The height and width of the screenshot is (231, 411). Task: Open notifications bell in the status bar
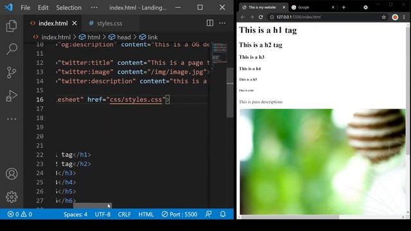[223, 214]
